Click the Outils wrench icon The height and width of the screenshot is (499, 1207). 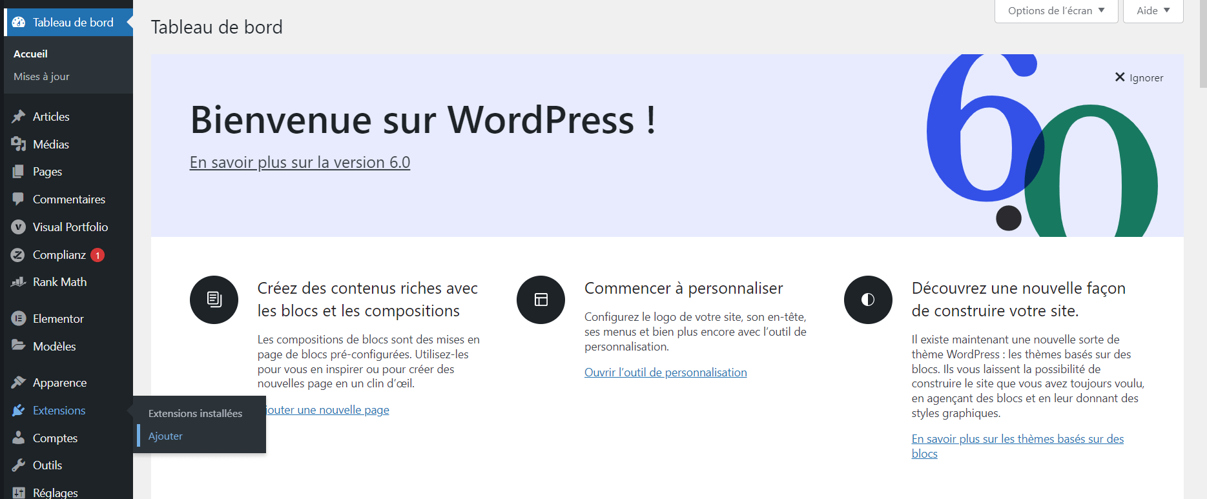[x=19, y=465]
